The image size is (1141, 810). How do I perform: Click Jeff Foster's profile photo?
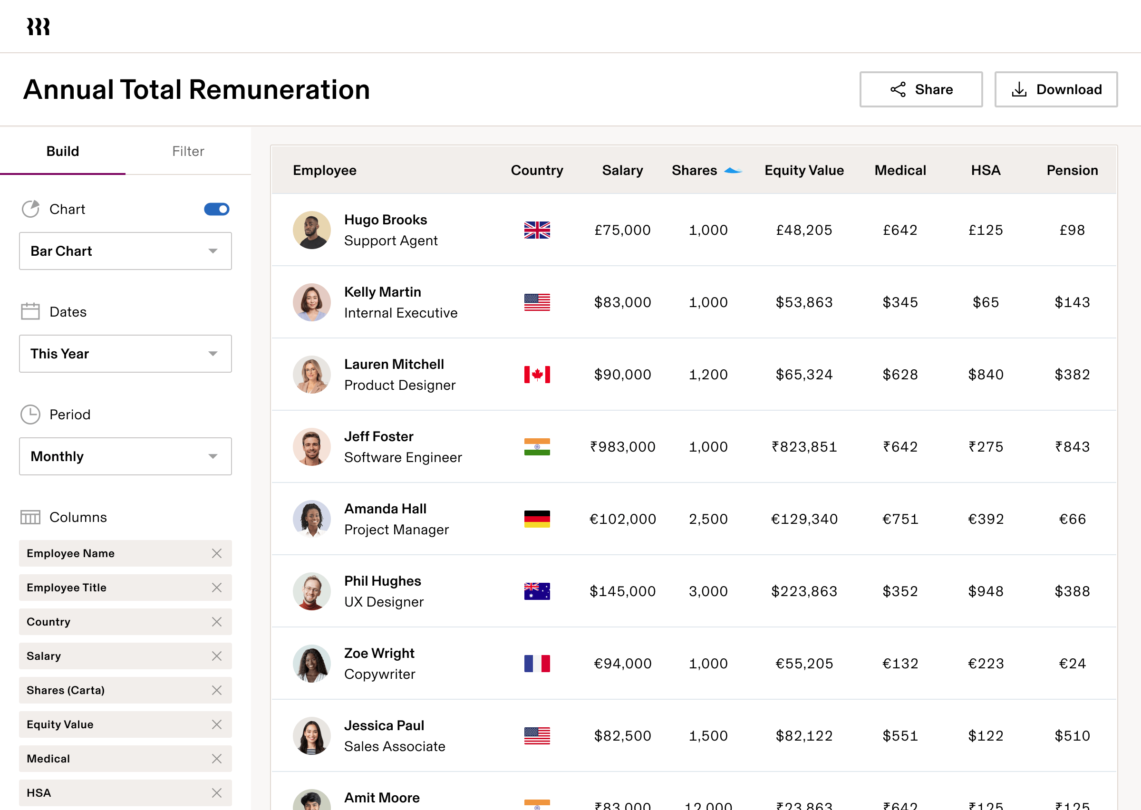coord(312,447)
